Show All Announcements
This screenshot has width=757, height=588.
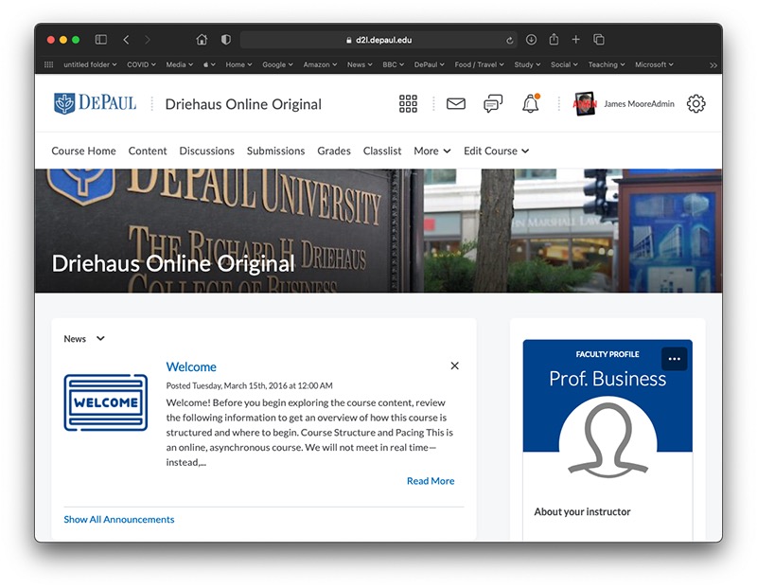point(118,519)
